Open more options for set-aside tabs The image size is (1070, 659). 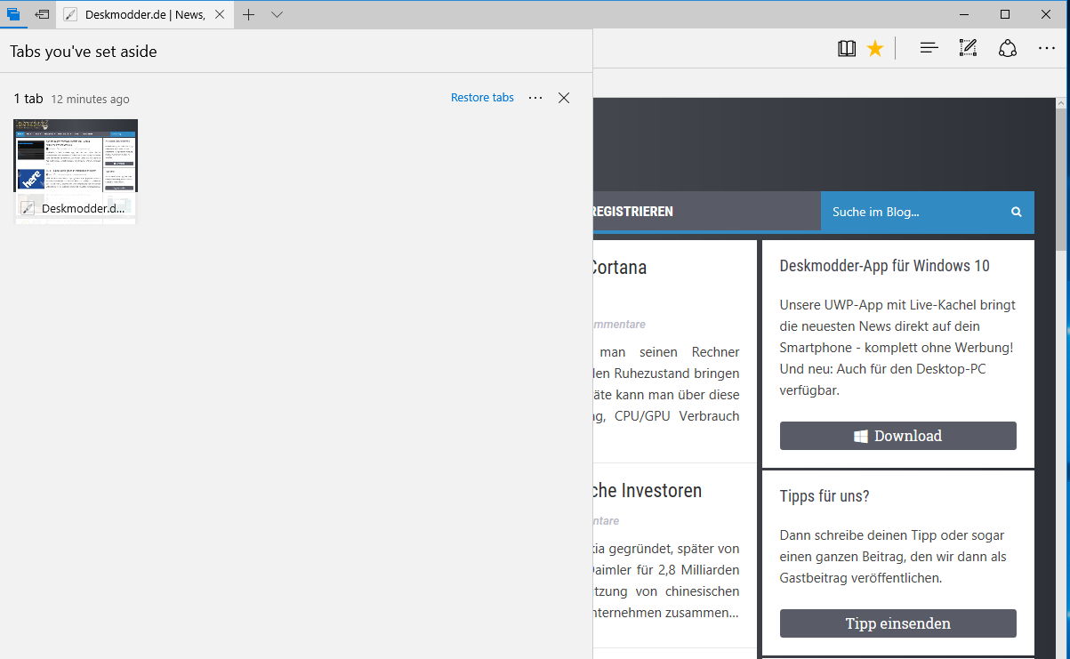pyautogui.click(x=535, y=98)
